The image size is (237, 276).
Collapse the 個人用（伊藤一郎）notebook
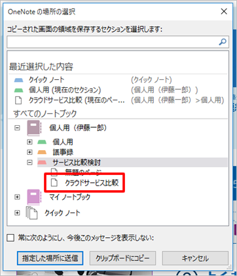point(17,128)
